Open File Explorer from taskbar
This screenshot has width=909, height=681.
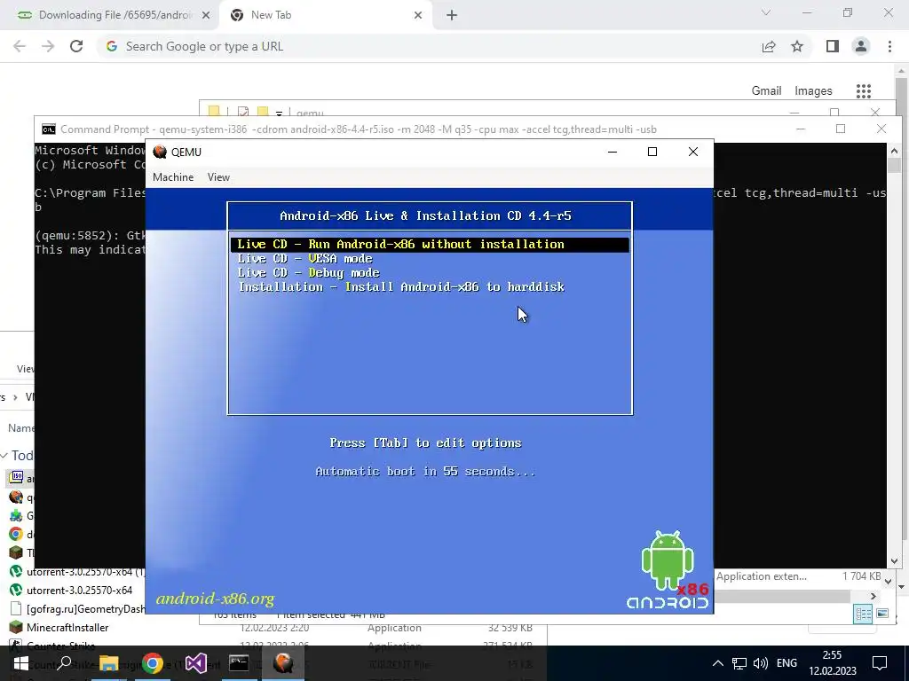[x=108, y=663]
